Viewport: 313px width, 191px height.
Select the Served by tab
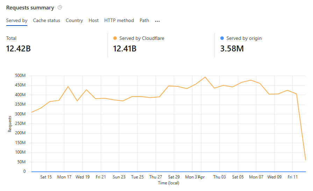click(x=17, y=20)
